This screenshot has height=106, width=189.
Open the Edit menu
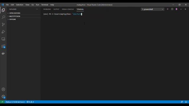[12, 5]
